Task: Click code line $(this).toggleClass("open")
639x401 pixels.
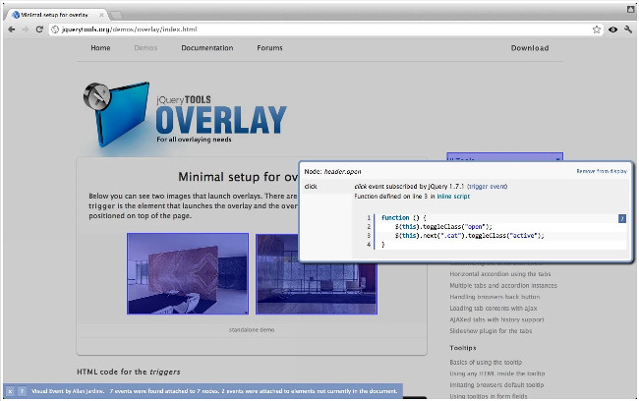Action: pos(443,227)
